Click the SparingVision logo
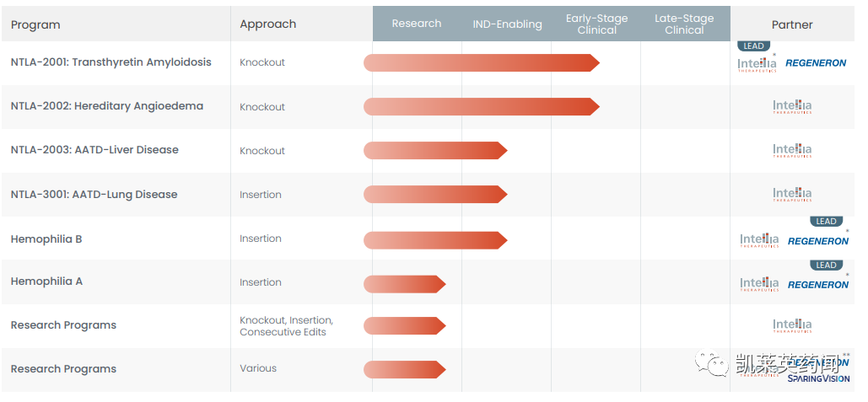 [818, 378]
